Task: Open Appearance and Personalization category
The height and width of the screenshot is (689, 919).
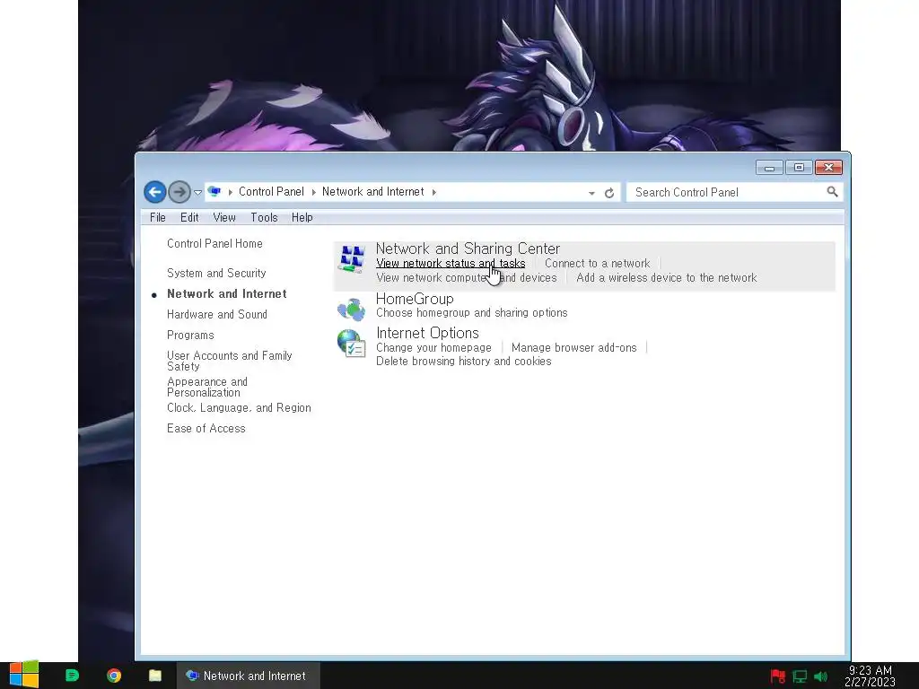Action: tap(207, 387)
